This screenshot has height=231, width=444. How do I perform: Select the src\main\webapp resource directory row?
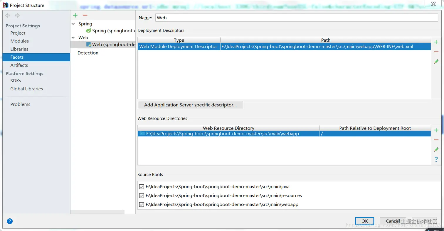[228, 134]
